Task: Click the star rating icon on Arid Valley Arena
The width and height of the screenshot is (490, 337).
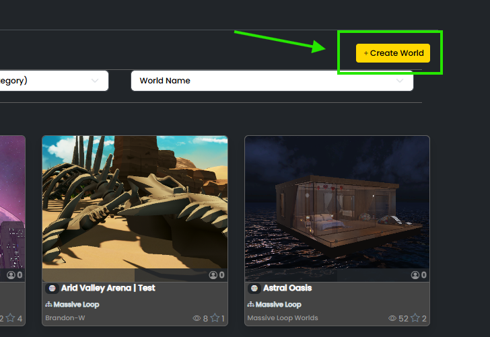Action: coord(215,318)
